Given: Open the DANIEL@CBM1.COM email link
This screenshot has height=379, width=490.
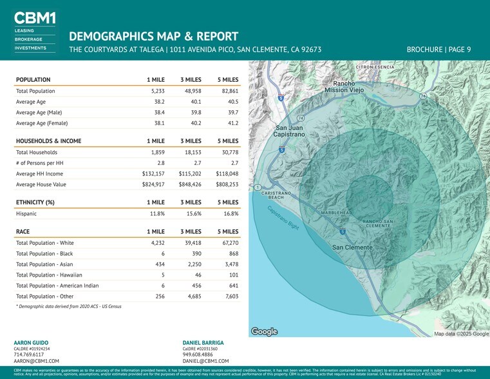Looking at the screenshot, I should (x=206, y=362).
